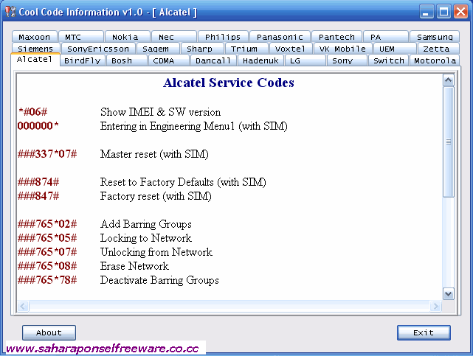Click the *#06# code
Image resolution: width=473 pixels, height=356 pixels.
[33, 112]
